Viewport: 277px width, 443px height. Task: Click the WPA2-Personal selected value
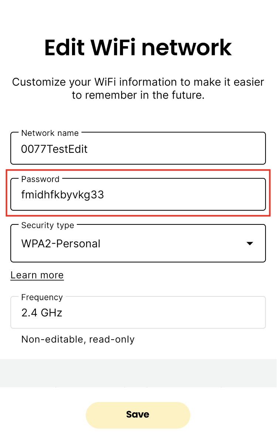pos(61,243)
